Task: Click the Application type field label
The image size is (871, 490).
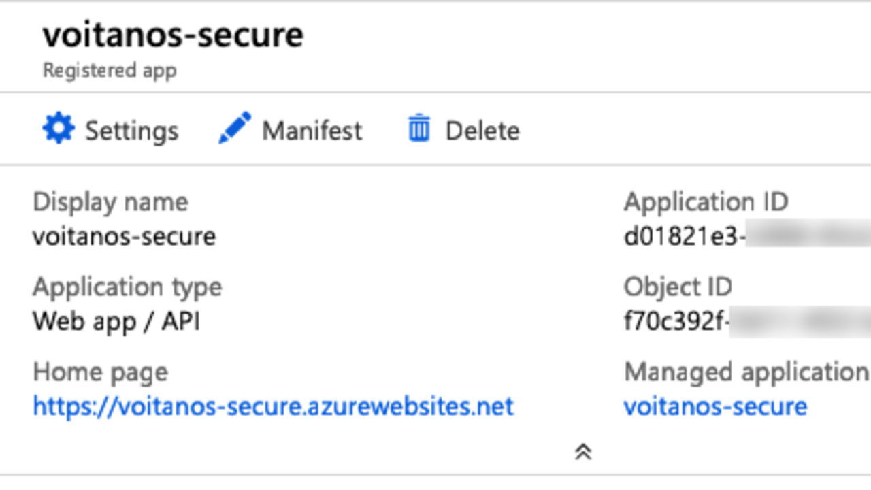Action: coord(127,287)
